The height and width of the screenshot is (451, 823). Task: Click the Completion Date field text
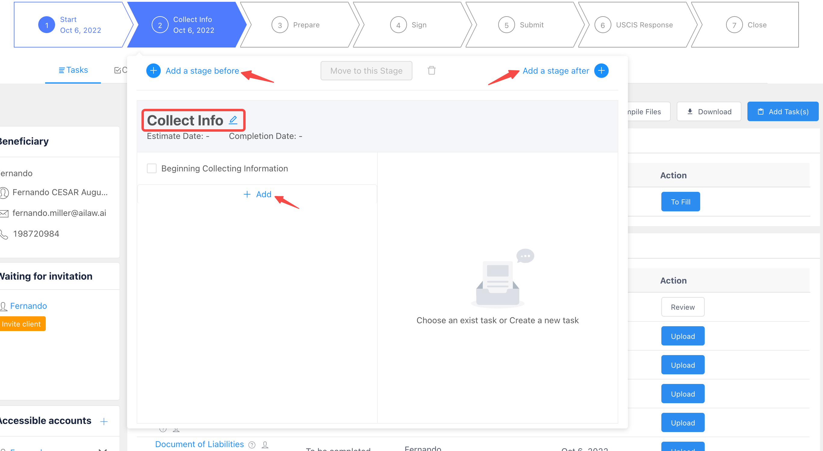coord(266,136)
